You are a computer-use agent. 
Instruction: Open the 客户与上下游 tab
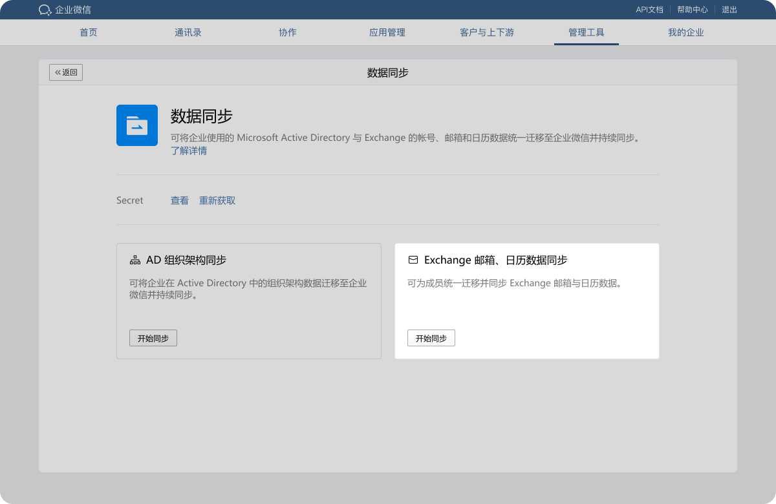[487, 32]
